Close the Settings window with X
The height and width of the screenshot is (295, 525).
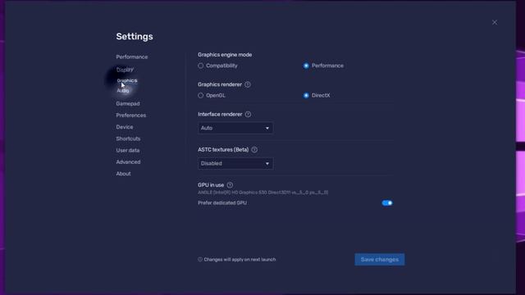(x=495, y=22)
